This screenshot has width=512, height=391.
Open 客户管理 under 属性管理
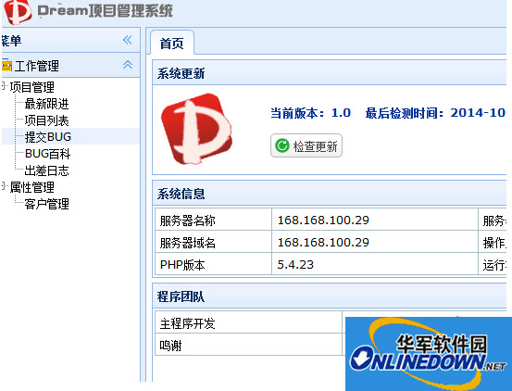(x=46, y=204)
